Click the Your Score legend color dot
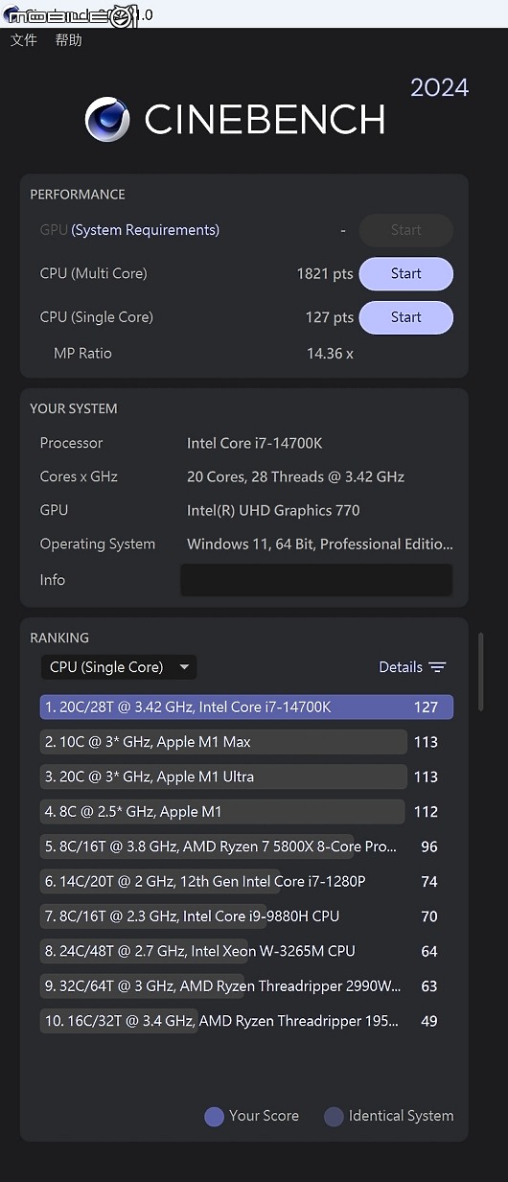 [x=214, y=1116]
